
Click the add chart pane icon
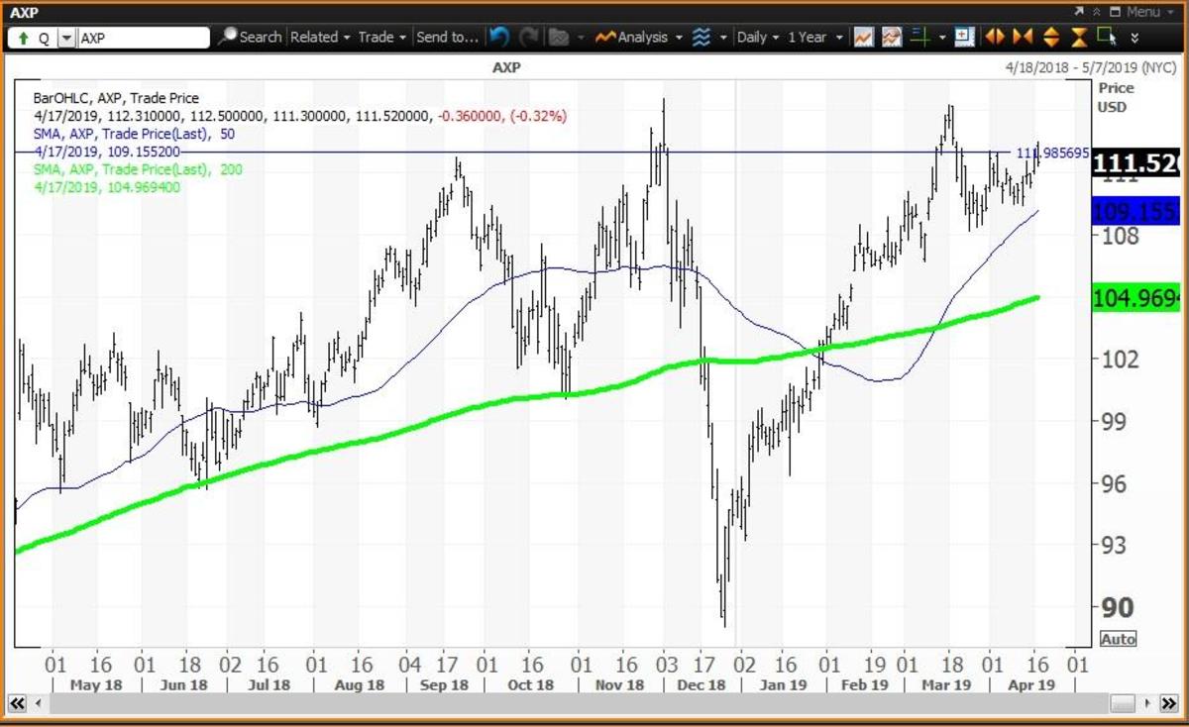pyautogui.click(x=964, y=37)
